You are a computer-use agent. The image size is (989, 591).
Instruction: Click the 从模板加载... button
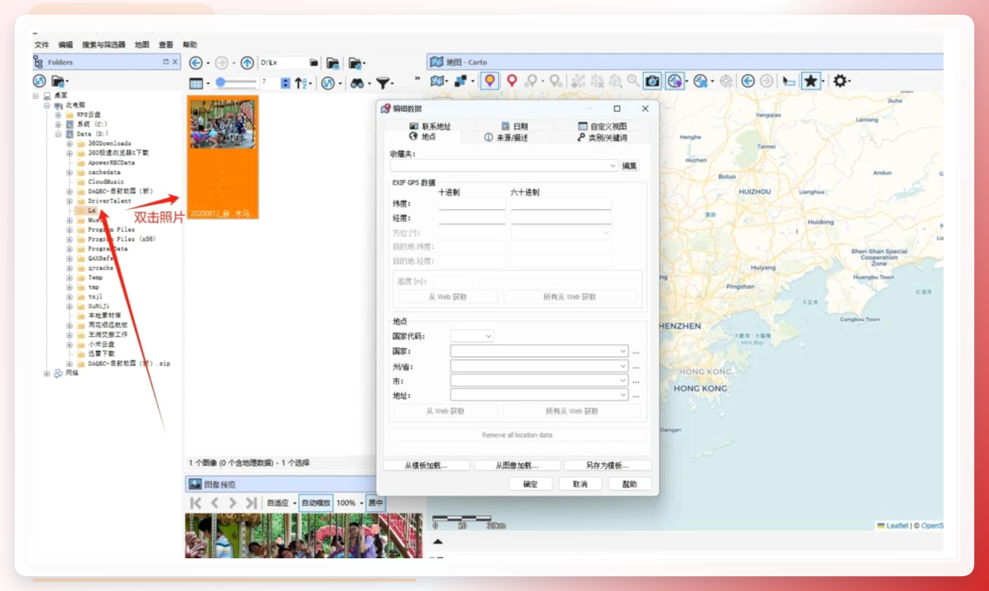click(x=427, y=465)
